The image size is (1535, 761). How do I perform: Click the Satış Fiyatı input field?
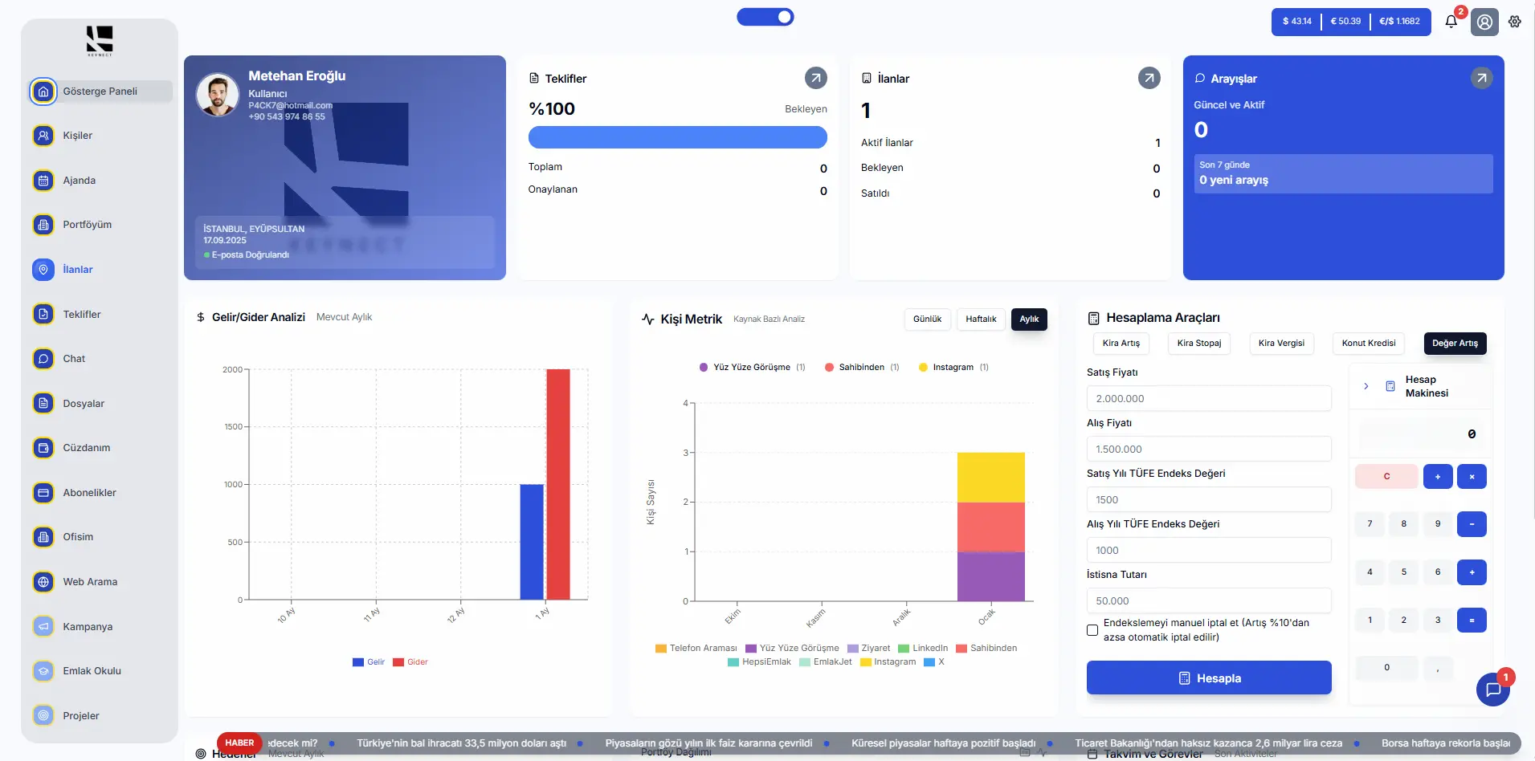point(1208,398)
